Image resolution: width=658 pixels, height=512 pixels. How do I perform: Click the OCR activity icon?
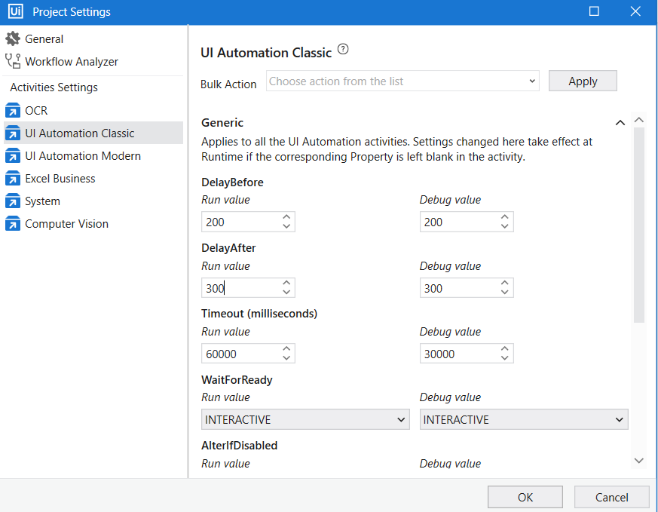13,111
